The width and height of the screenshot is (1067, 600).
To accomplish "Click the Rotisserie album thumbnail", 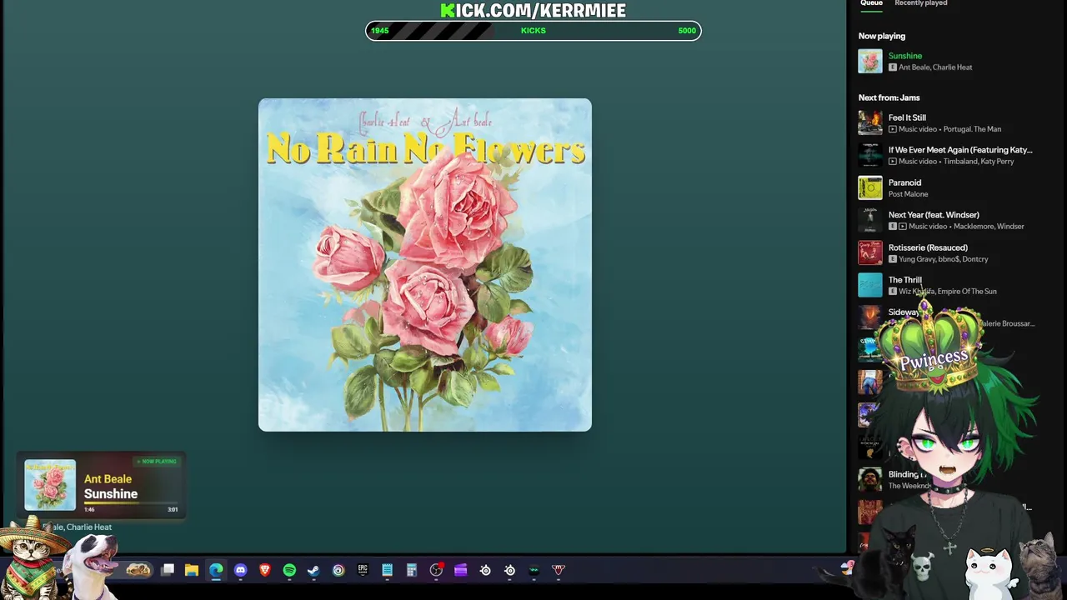I will [870, 253].
